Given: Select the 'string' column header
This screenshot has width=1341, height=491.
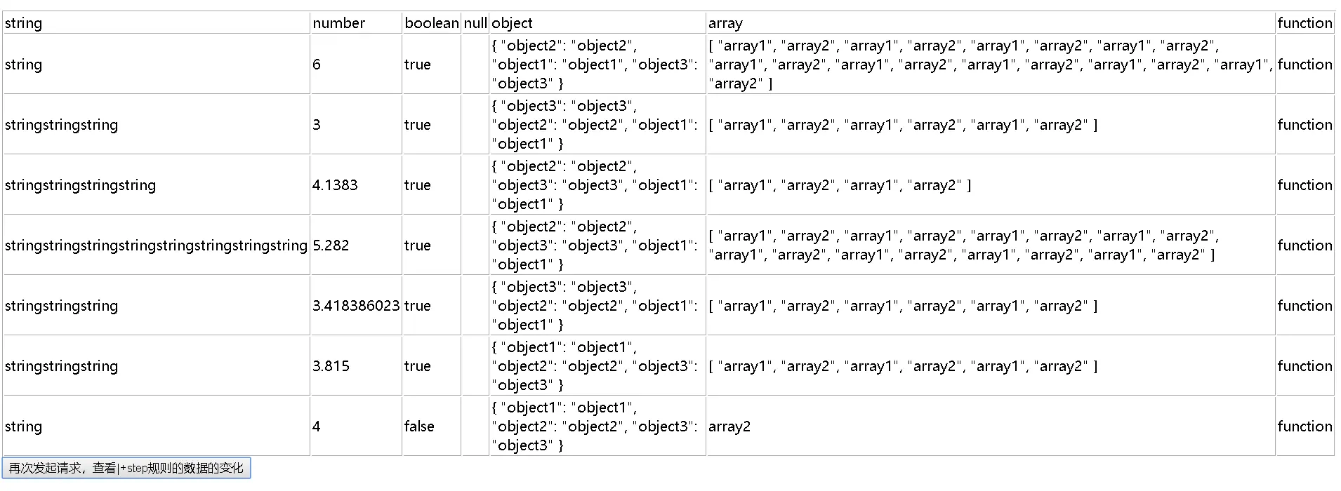Looking at the screenshot, I should point(156,22).
